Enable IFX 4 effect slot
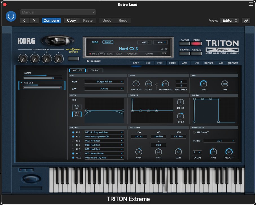 pos(73,145)
